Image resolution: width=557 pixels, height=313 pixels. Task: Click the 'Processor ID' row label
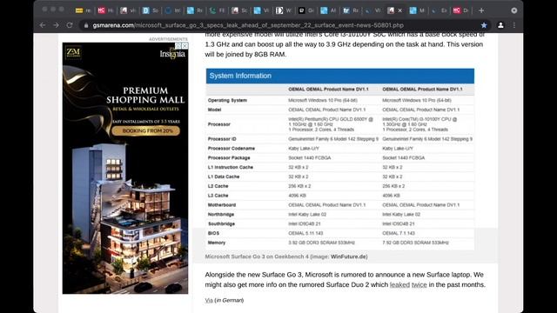point(222,139)
